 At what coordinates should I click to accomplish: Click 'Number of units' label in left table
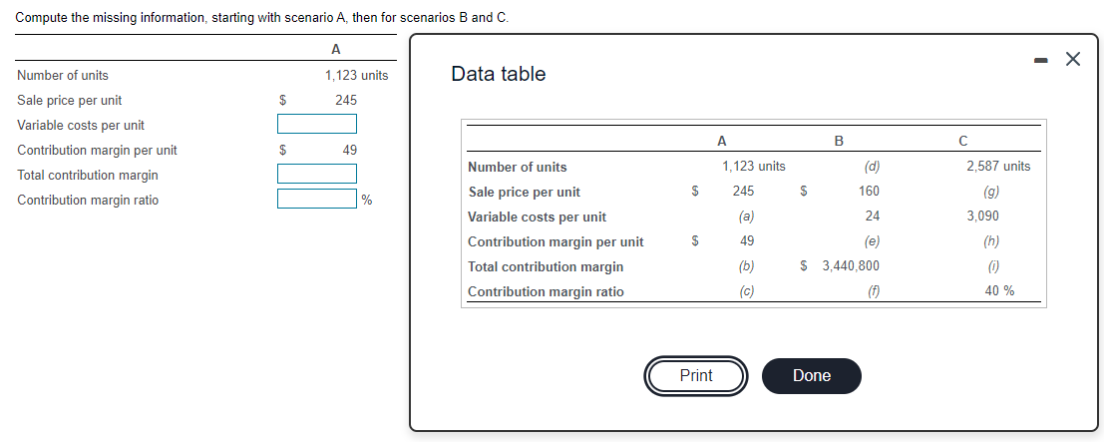[x=63, y=76]
